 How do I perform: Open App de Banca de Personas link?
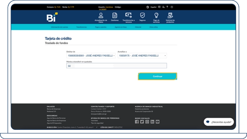pyautogui.click(x=56, y=118)
